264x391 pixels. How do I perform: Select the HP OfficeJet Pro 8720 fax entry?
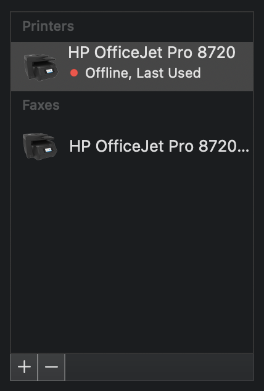[x=132, y=146]
